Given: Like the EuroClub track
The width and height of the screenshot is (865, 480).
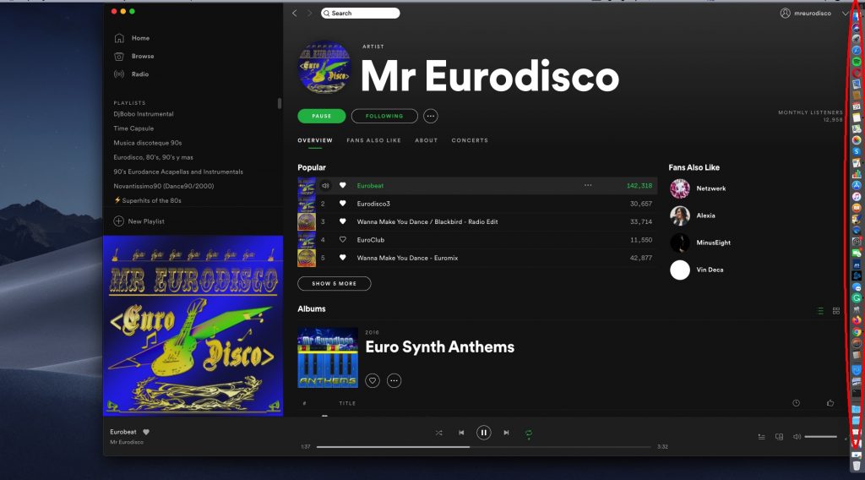Looking at the screenshot, I should (x=343, y=240).
